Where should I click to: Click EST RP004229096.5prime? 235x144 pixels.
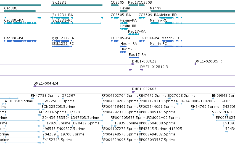coord(120,140)
